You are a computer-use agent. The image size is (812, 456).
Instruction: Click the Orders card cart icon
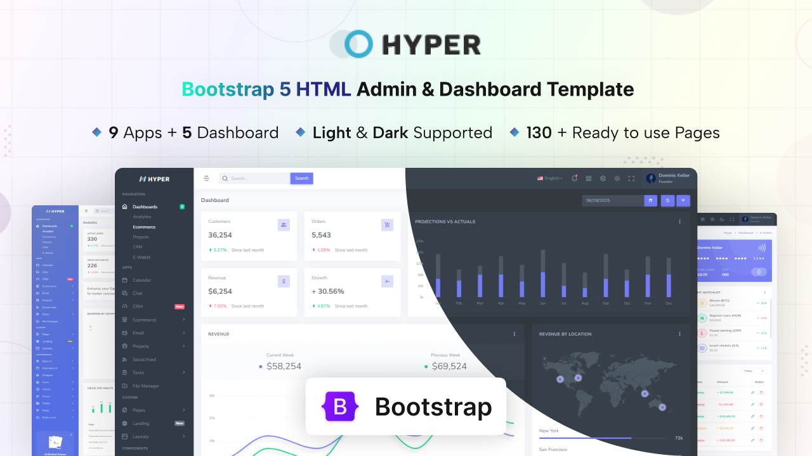tap(387, 224)
